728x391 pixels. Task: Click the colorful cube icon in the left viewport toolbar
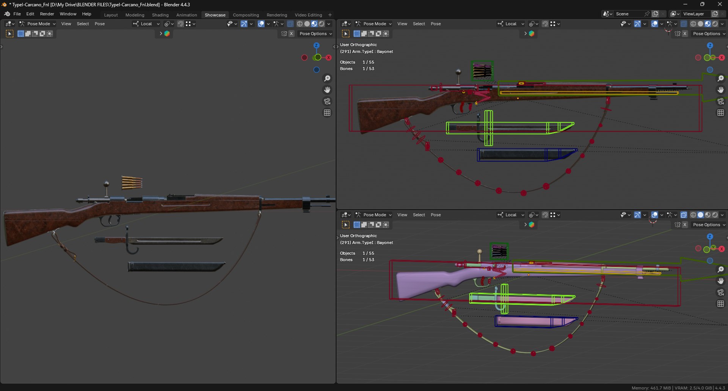(x=167, y=34)
